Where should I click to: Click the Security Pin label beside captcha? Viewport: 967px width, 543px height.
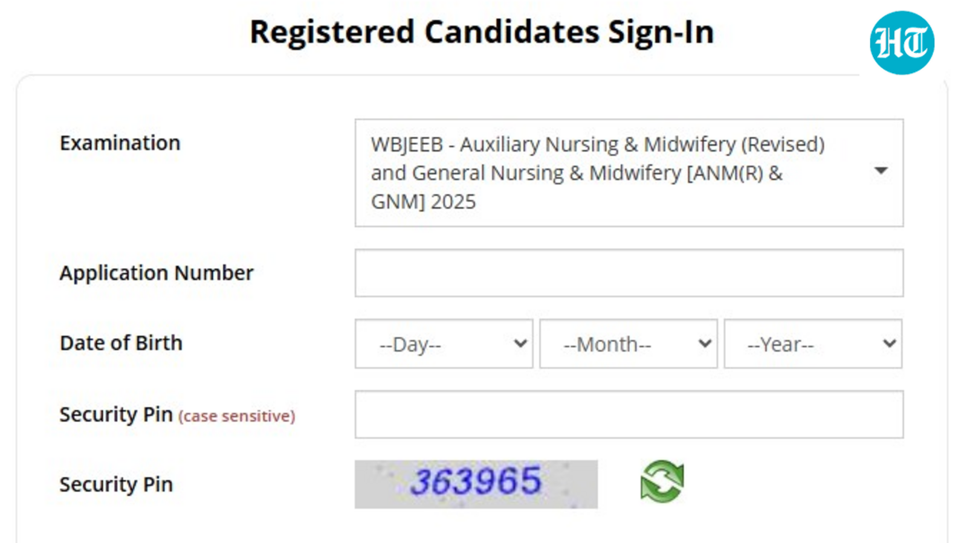116,484
